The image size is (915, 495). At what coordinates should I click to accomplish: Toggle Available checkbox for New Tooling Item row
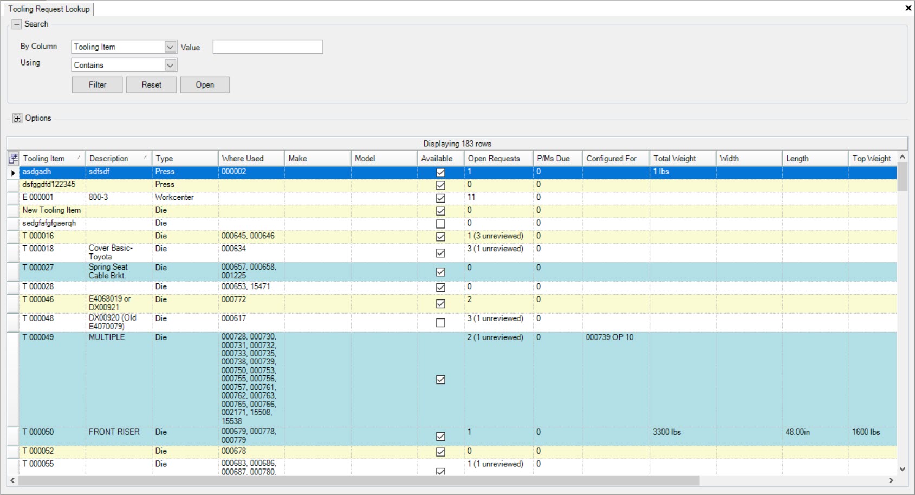[x=440, y=211]
